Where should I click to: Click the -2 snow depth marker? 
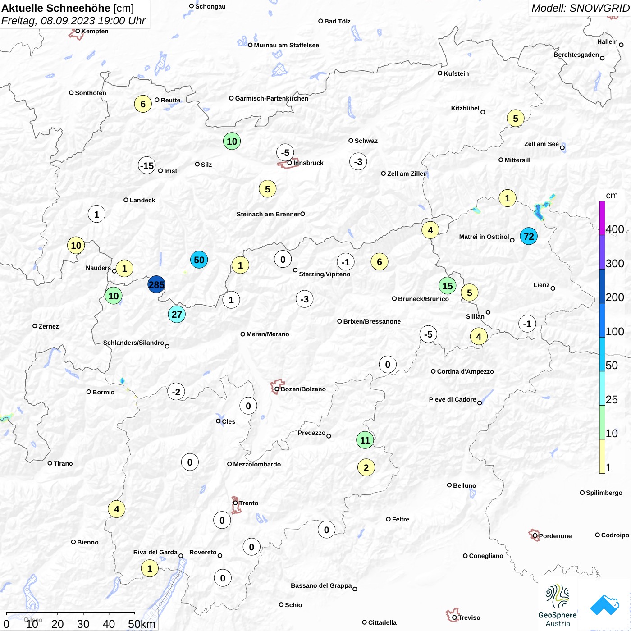tap(176, 392)
